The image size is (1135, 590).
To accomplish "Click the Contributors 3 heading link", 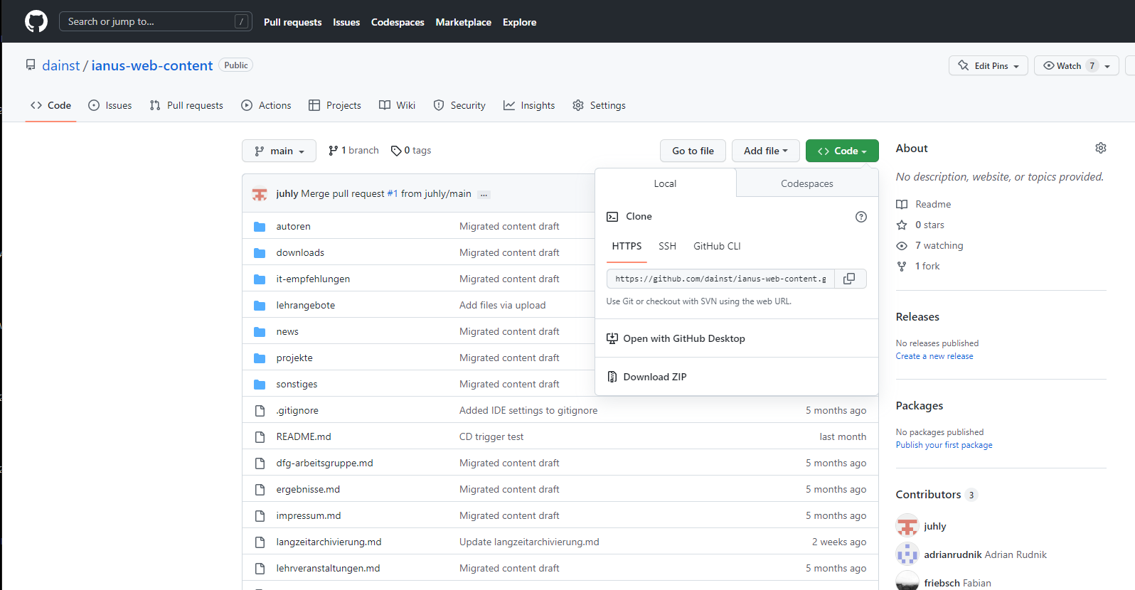I will [x=937, y=495].
